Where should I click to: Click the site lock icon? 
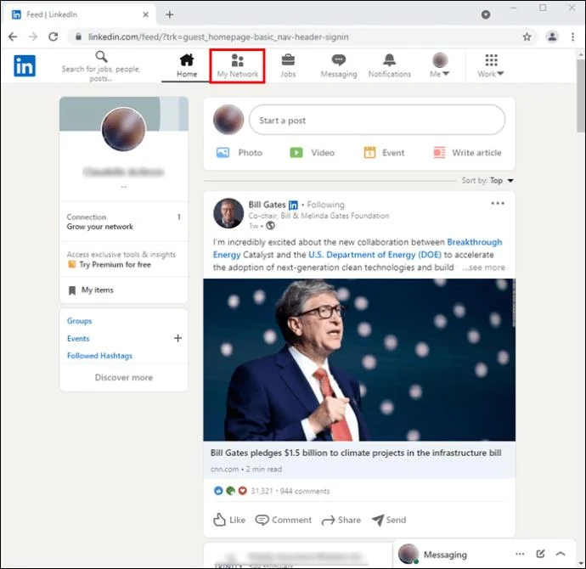tap(78, 37)
